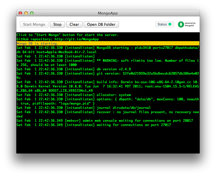Click the '[websvr] admin web console' line
The image size is (216, 176).
click(x=105, y=121)
